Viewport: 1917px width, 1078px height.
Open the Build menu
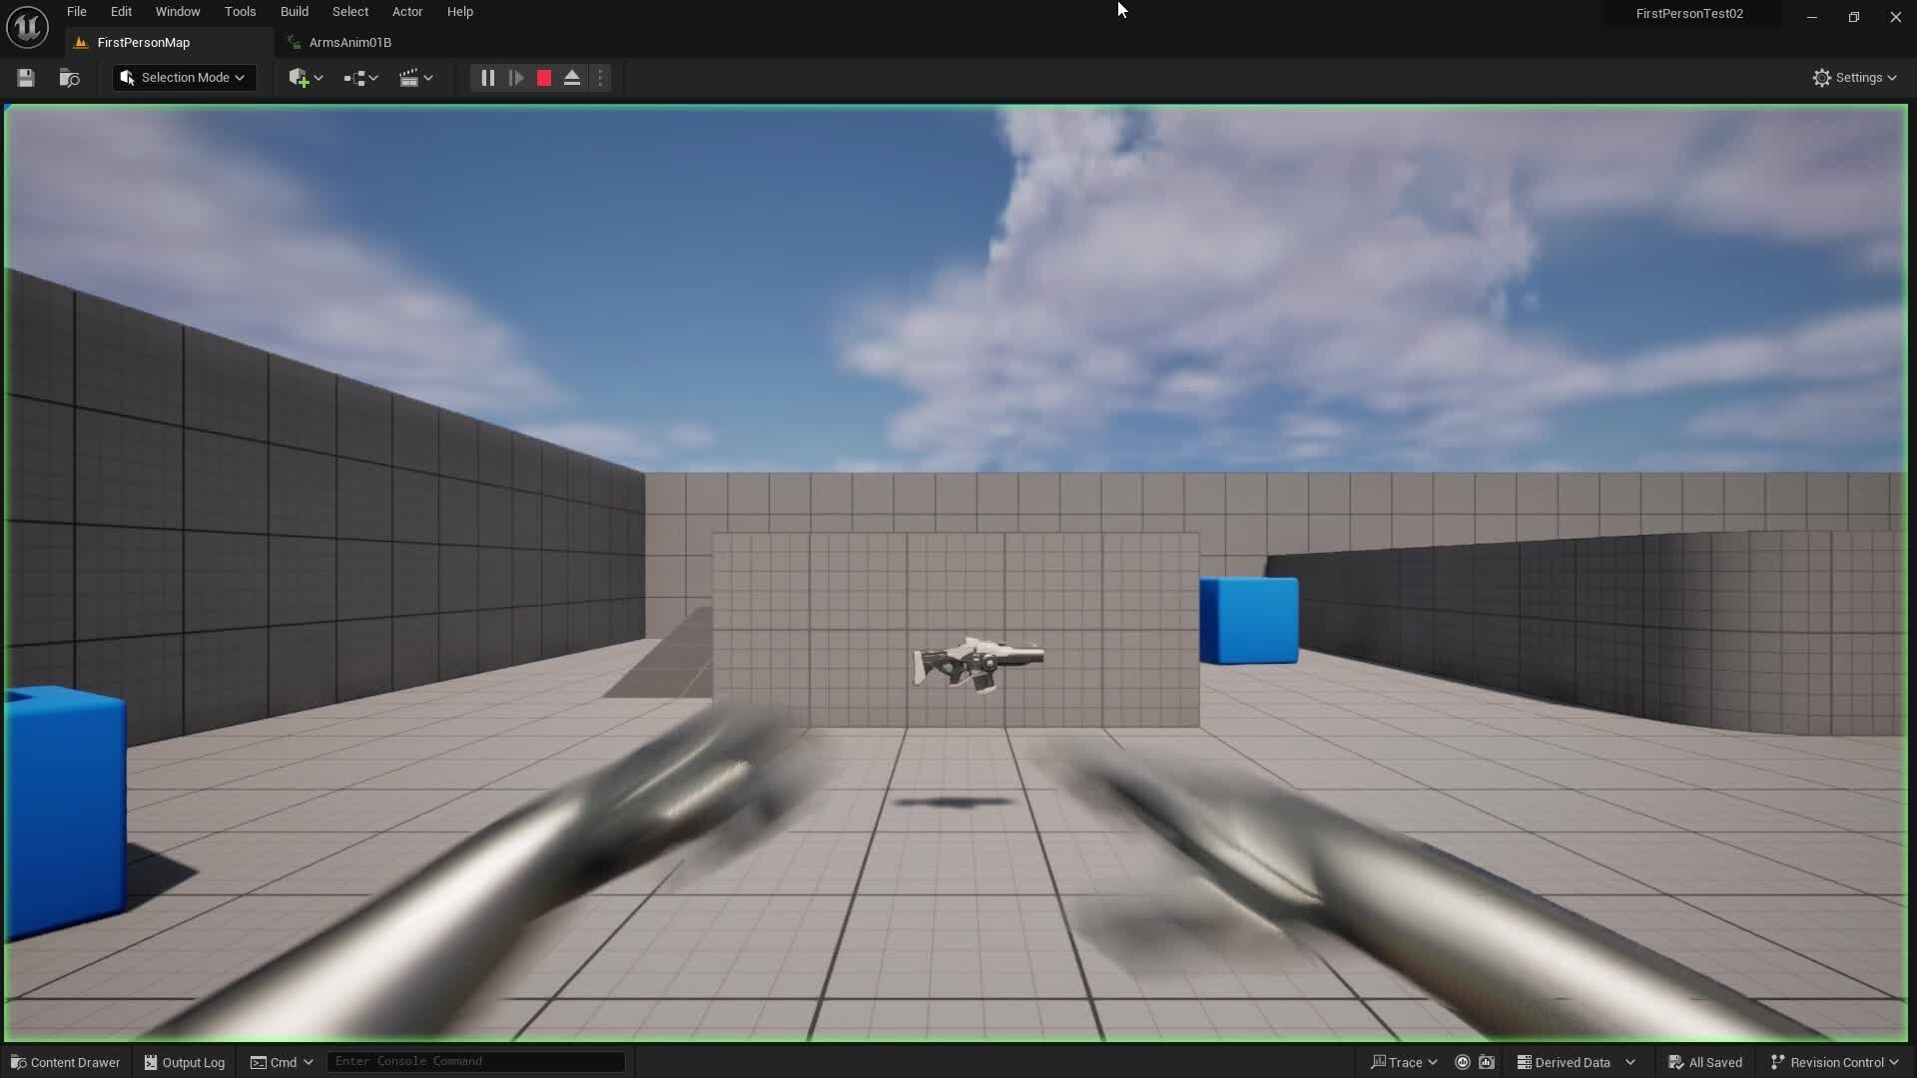(294, 12)
